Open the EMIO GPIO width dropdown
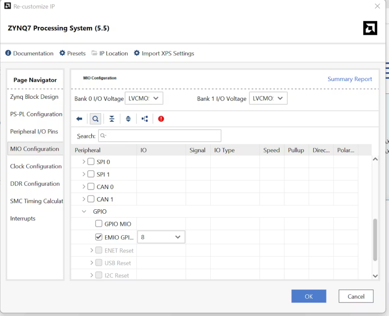The width and height of the screenshot is (389, 316). point(161,237)
